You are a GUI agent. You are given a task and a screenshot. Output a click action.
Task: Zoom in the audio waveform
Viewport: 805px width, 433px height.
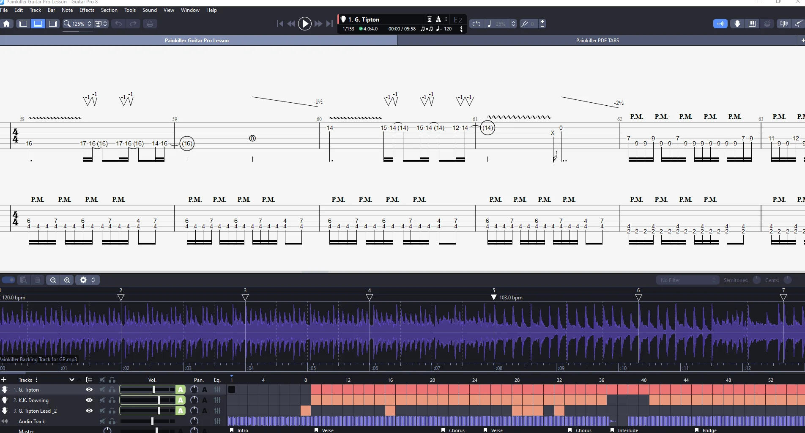click(67, 280)
